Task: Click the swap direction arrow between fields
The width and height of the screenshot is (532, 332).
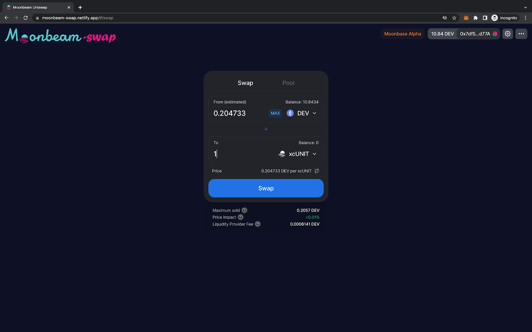Action: point(266,129)
